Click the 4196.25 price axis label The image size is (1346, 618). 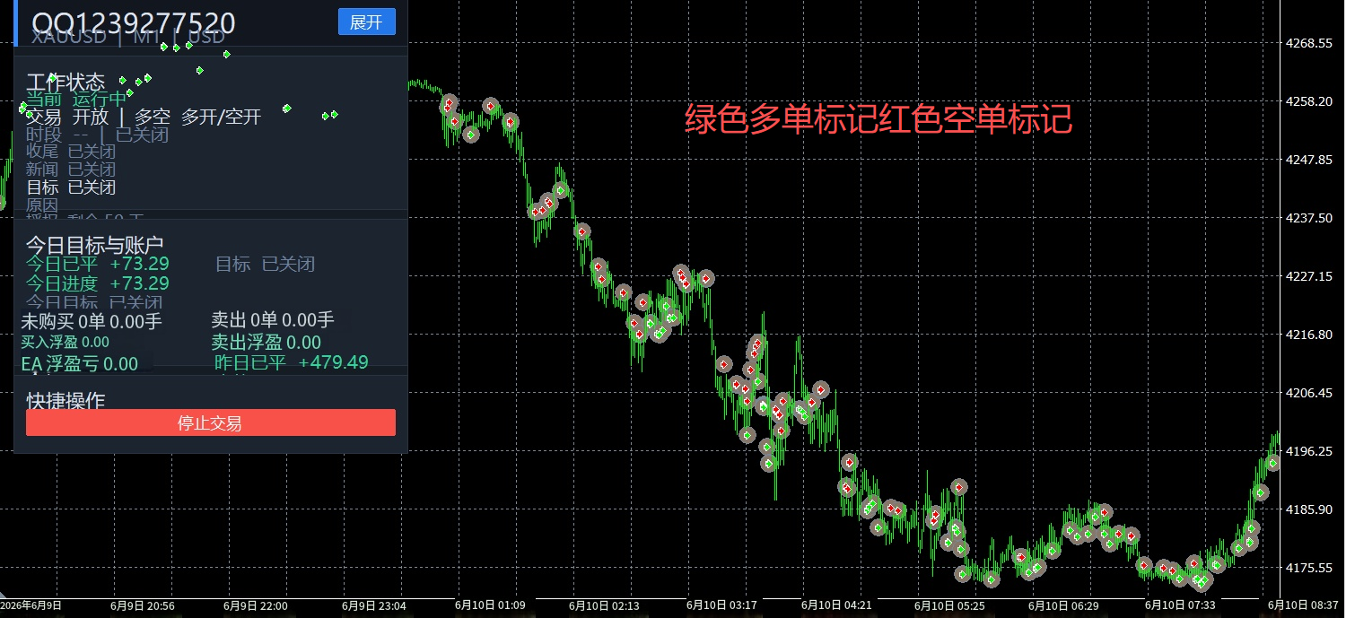pyautogui.click(x=1311, y=452)
